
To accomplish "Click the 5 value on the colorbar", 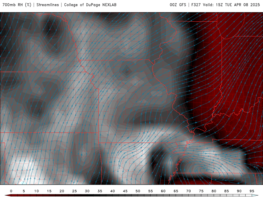I will click(24, 191).
